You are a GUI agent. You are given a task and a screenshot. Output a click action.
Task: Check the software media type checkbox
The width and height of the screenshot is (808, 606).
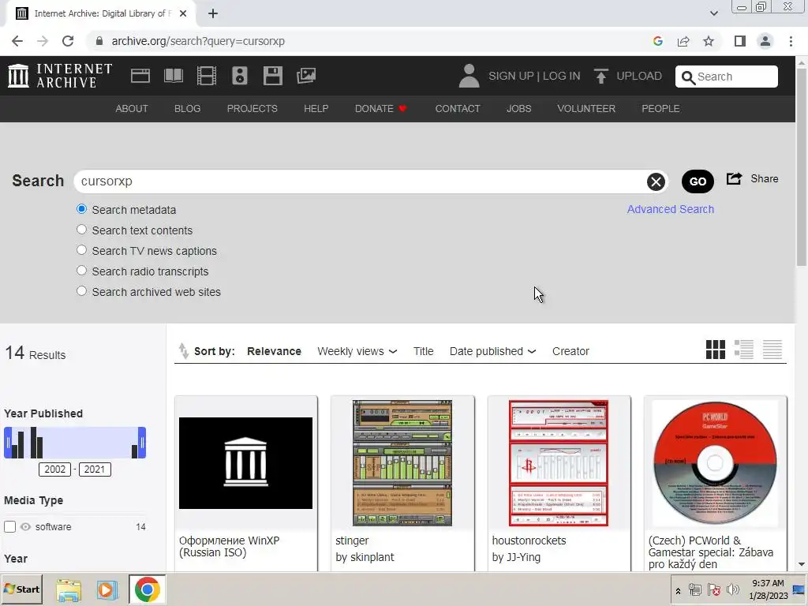tap(9, 526)
